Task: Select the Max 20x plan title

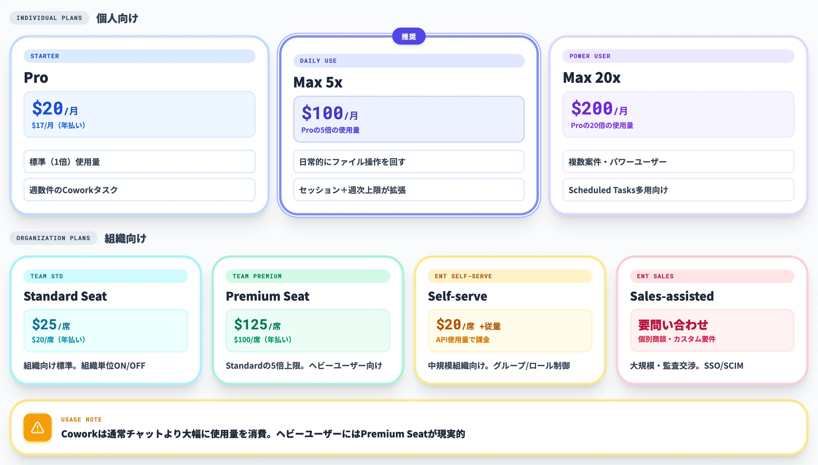Action: click(591, 77)
